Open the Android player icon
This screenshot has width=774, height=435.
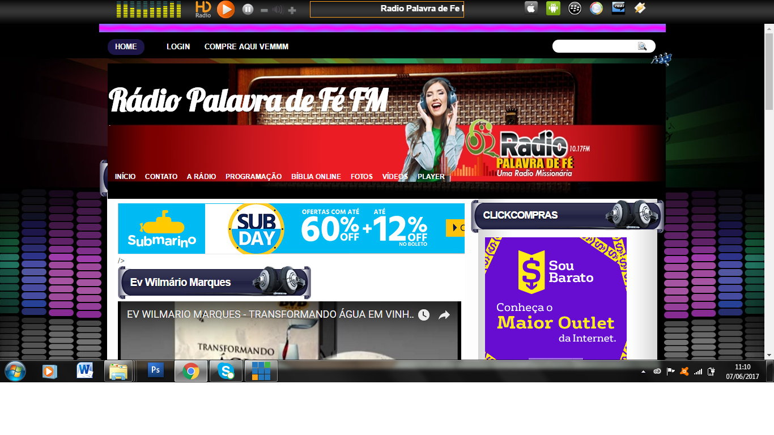[553, 8]
